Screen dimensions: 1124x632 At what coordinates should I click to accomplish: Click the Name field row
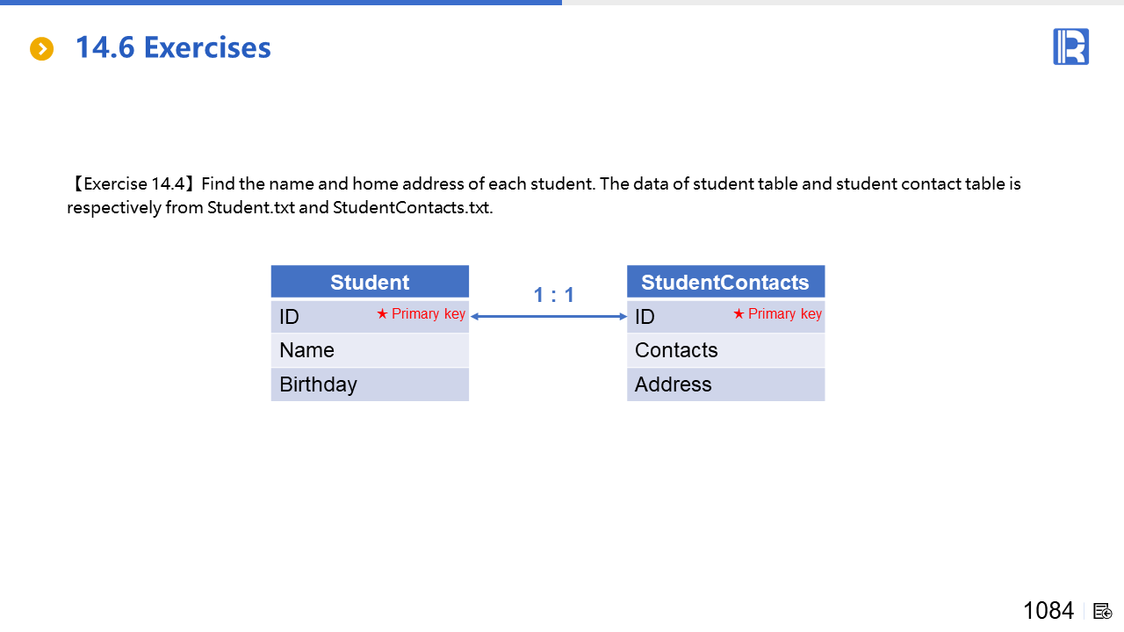pos(370,350)
